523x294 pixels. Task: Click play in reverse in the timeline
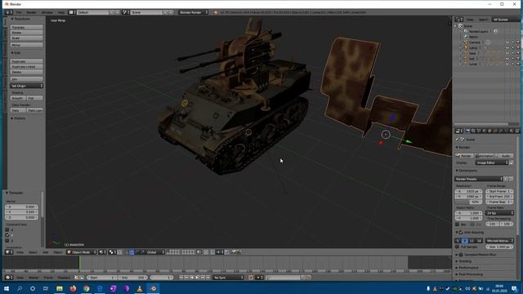tap(192, 278)
